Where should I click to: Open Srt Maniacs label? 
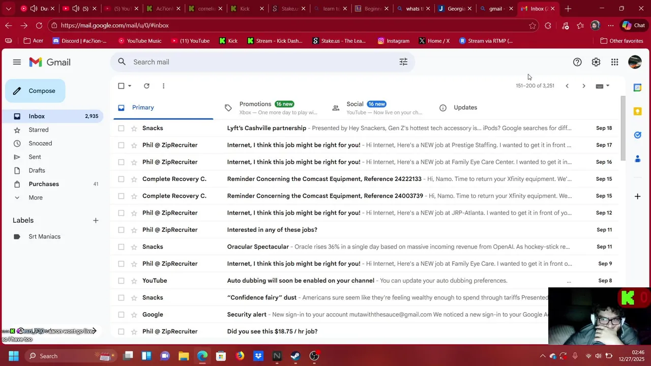(44, 237)
